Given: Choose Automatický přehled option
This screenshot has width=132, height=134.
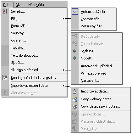Looking at the screenshot, I should point(96,66).
